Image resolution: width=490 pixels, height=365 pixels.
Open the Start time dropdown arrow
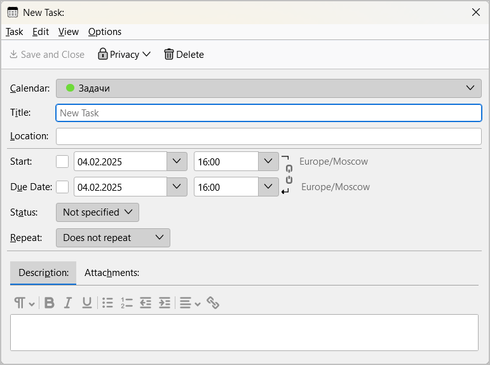268,162
